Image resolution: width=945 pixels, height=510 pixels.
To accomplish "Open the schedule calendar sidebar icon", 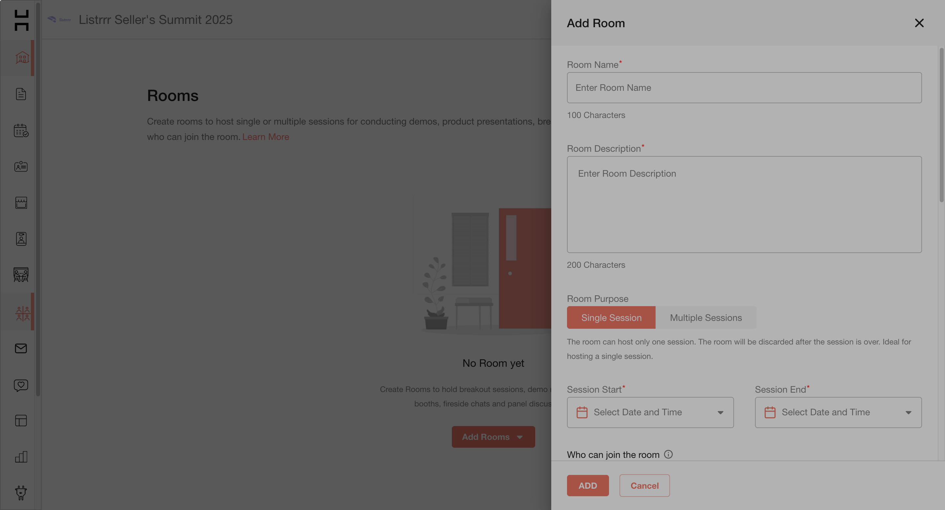I will [21, 130].
